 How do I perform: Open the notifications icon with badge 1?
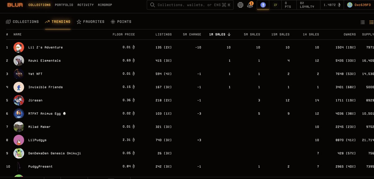pyautogui.click(x=250, y=5)
